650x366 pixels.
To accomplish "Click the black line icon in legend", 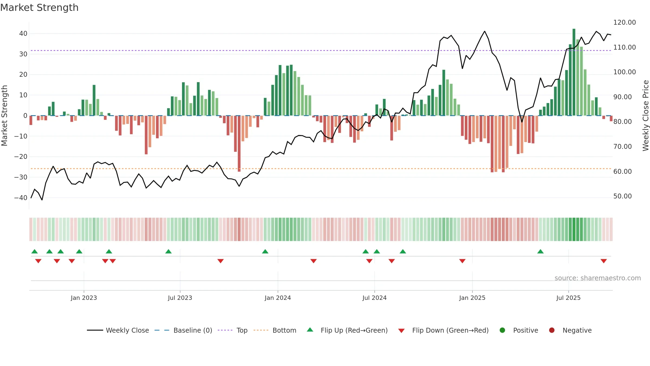I will click(x=95, y=330).
